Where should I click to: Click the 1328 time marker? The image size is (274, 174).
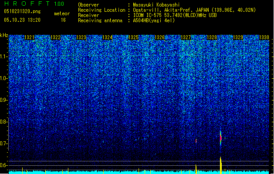click(212, 37)
